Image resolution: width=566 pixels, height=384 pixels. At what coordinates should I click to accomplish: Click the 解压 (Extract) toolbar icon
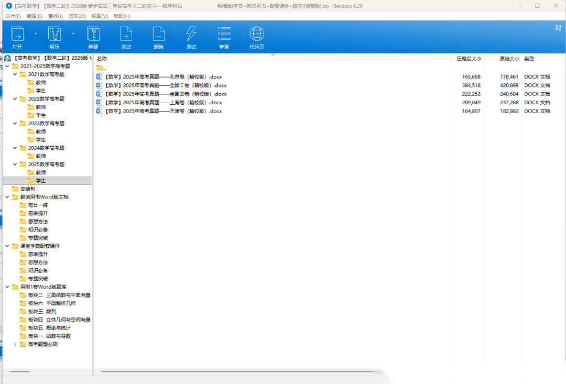55,35
